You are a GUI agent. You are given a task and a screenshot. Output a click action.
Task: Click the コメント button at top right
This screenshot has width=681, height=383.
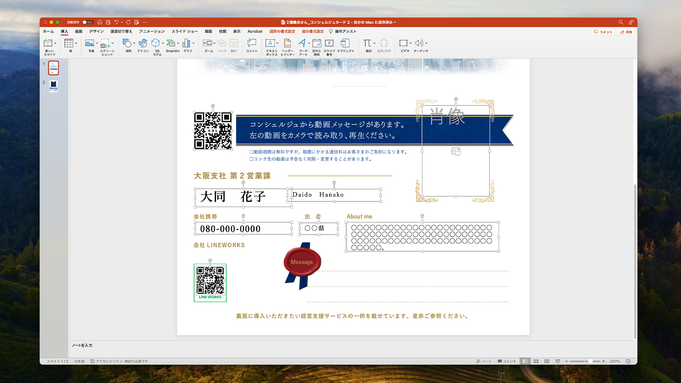pos(603,32)
